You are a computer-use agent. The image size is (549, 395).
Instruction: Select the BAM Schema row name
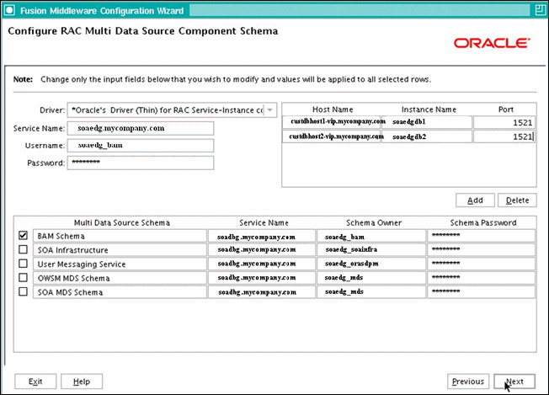(x=120, y=236)
